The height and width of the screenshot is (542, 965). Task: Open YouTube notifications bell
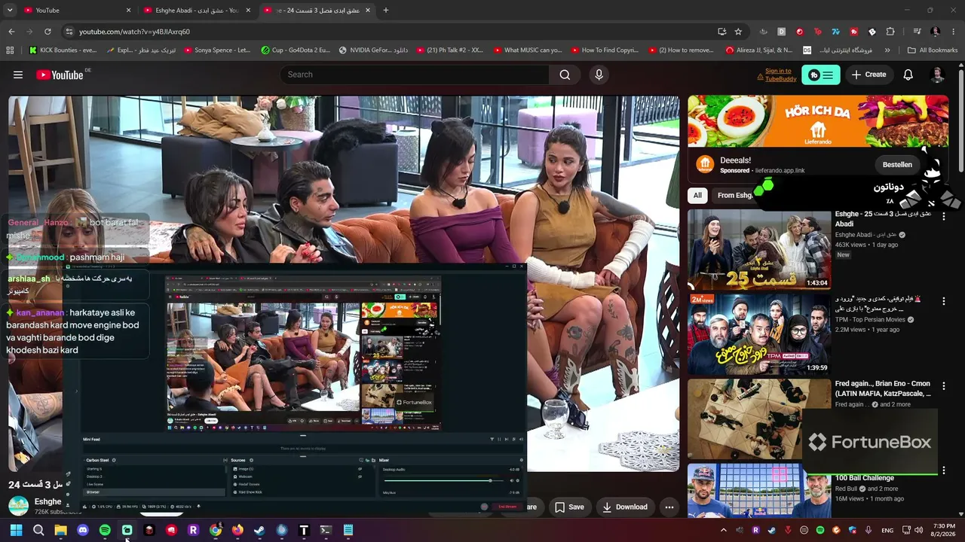tap(908, 75)
